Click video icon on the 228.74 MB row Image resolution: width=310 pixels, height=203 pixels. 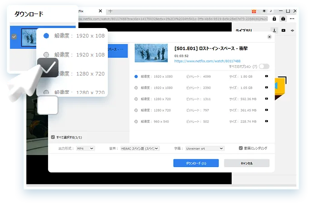(266, 121)
